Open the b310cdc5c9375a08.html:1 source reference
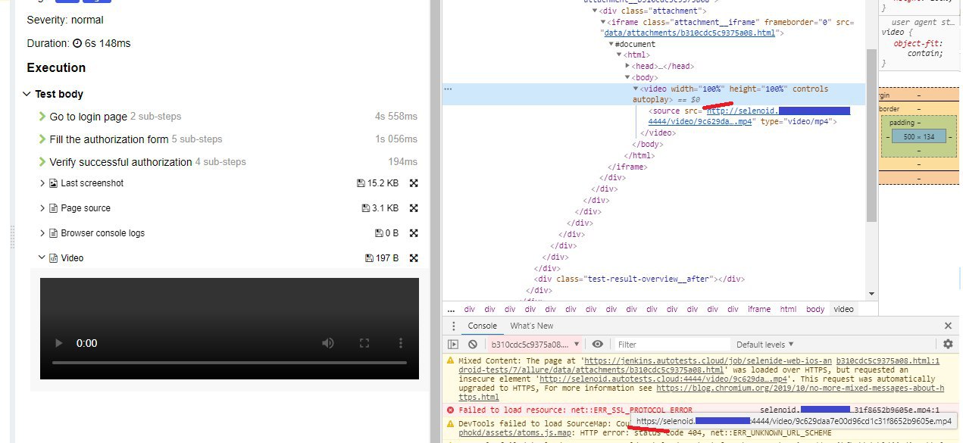Viewport: 963px width, 443px height. coord(888,361)
